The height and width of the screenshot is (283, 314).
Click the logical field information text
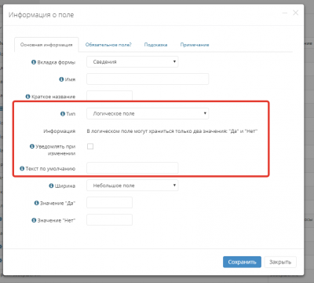172,131
